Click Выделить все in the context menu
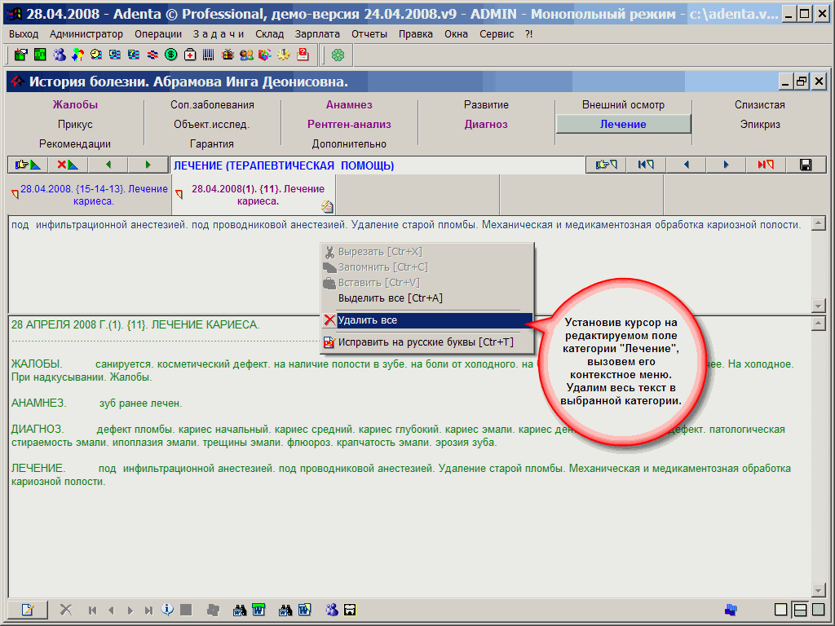This screenshot has height=626, width=835. (x=390, y=298)
